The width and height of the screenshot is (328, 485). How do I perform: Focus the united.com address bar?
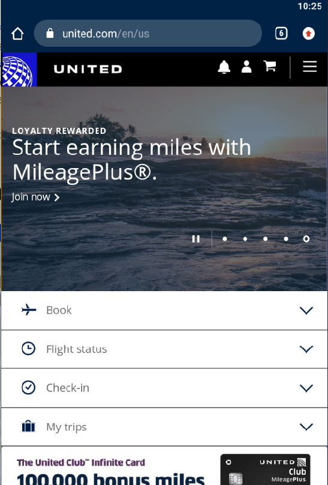[148, 34]
